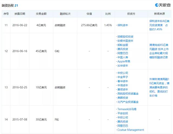The image size is (173, 134).
Task: Select amount cell 4亿美元
Action: coord(41,25)
